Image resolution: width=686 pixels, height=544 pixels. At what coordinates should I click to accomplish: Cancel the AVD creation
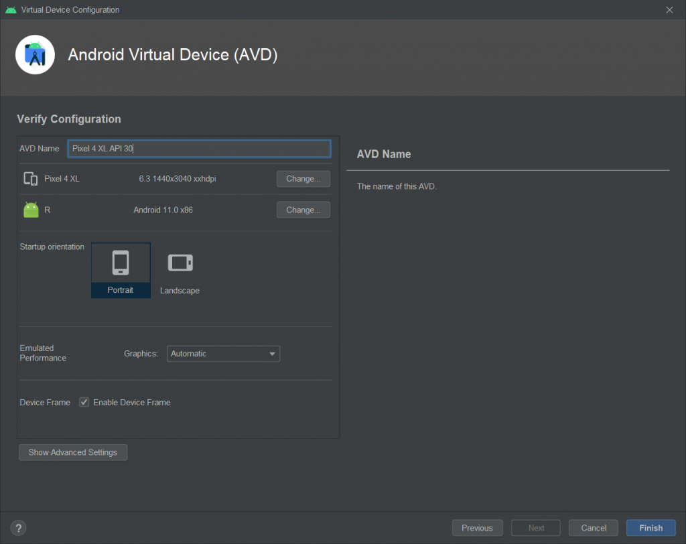(x=594, y=528)
